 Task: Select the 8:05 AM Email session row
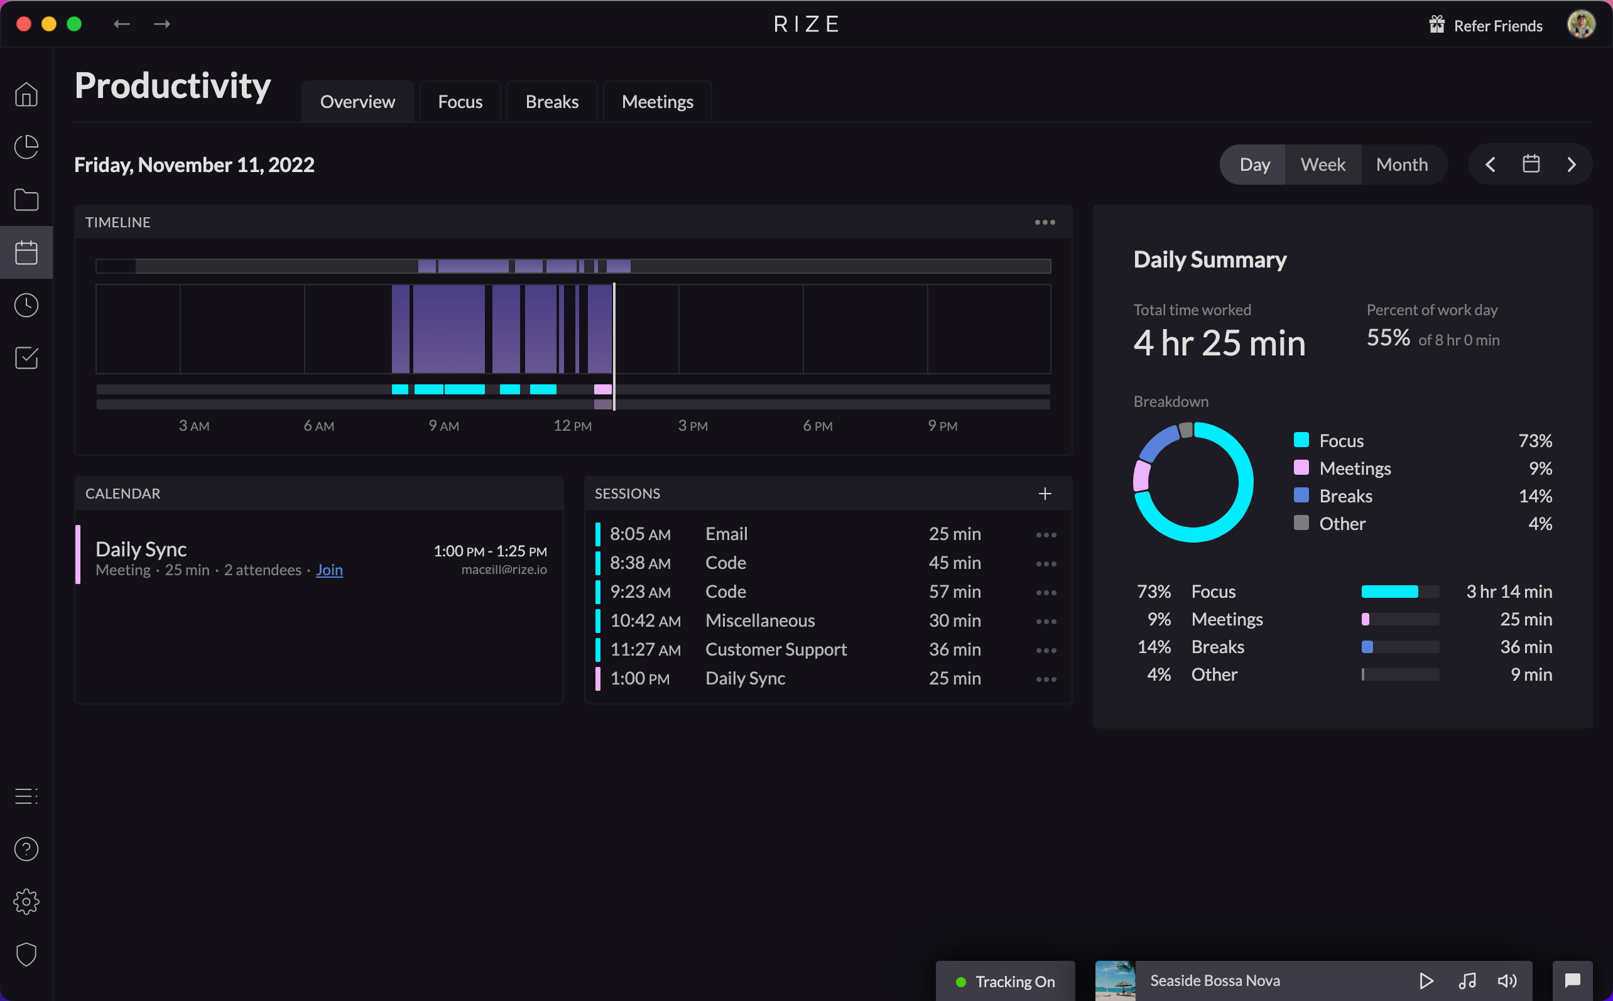coord(828,534)
